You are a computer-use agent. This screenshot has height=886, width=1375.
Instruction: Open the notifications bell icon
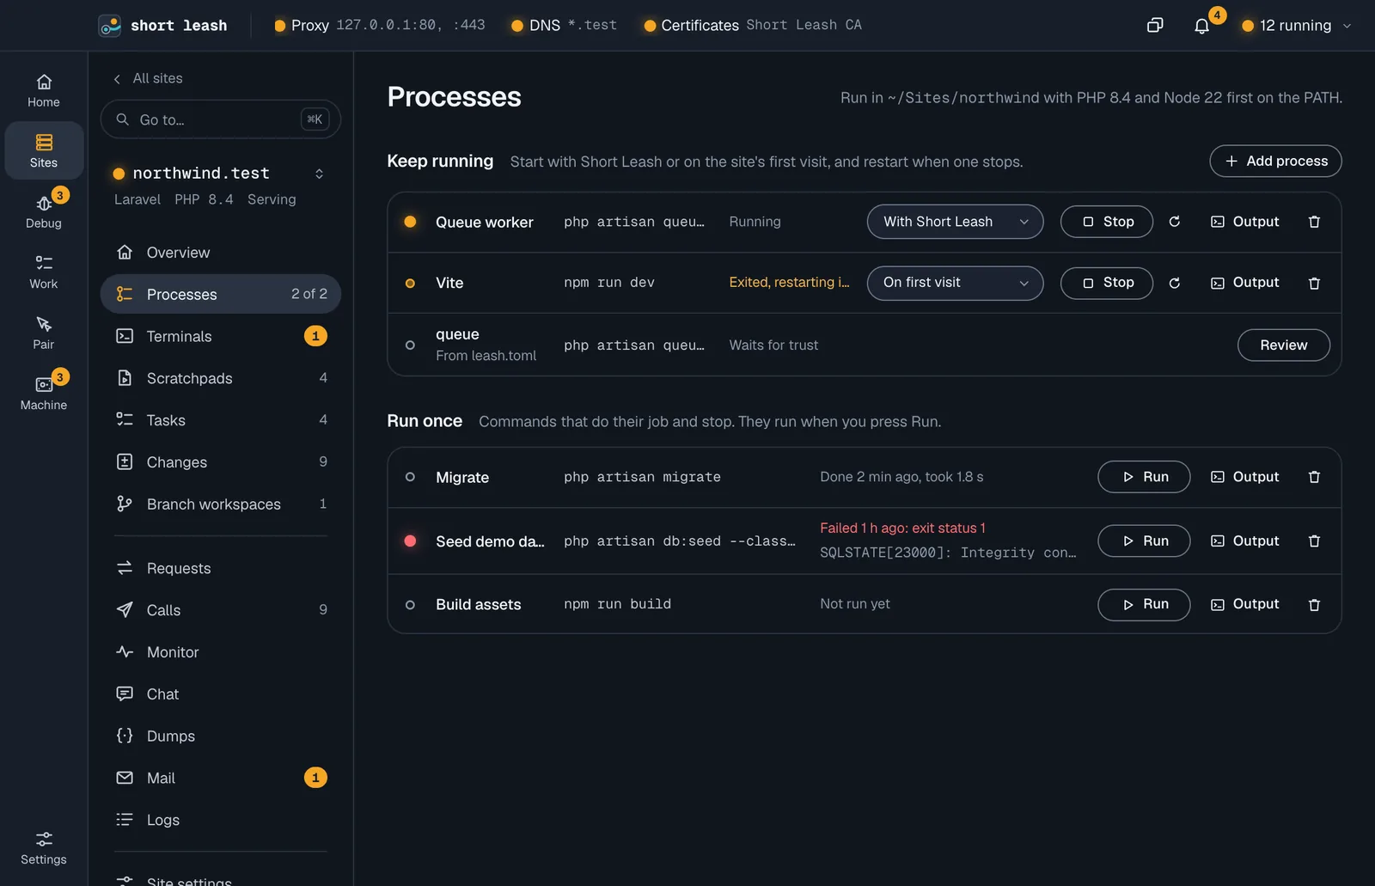pyautogui.click(x=1201, y=26)
